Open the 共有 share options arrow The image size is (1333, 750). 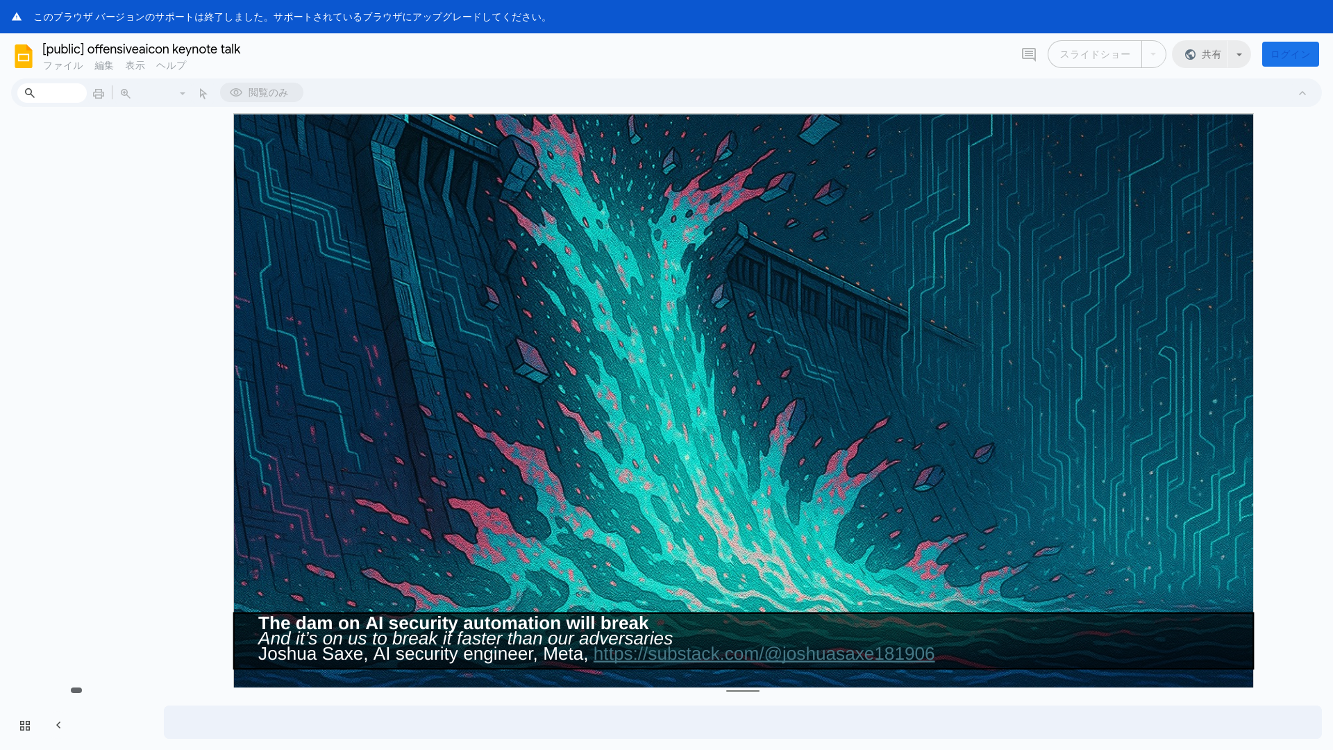[x=1239, y=54]
